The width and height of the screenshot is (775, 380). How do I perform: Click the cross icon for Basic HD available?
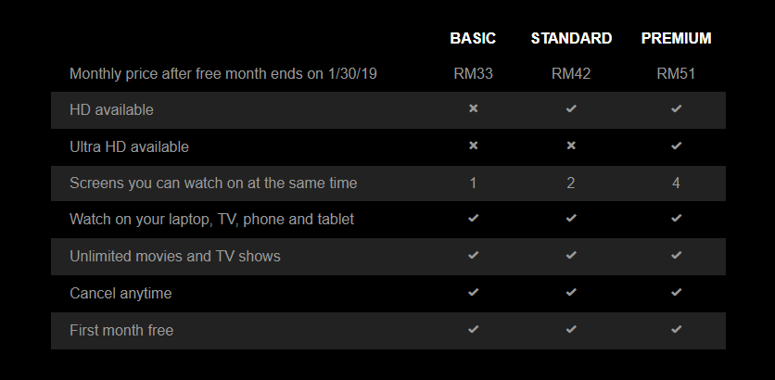coord(473,108)
